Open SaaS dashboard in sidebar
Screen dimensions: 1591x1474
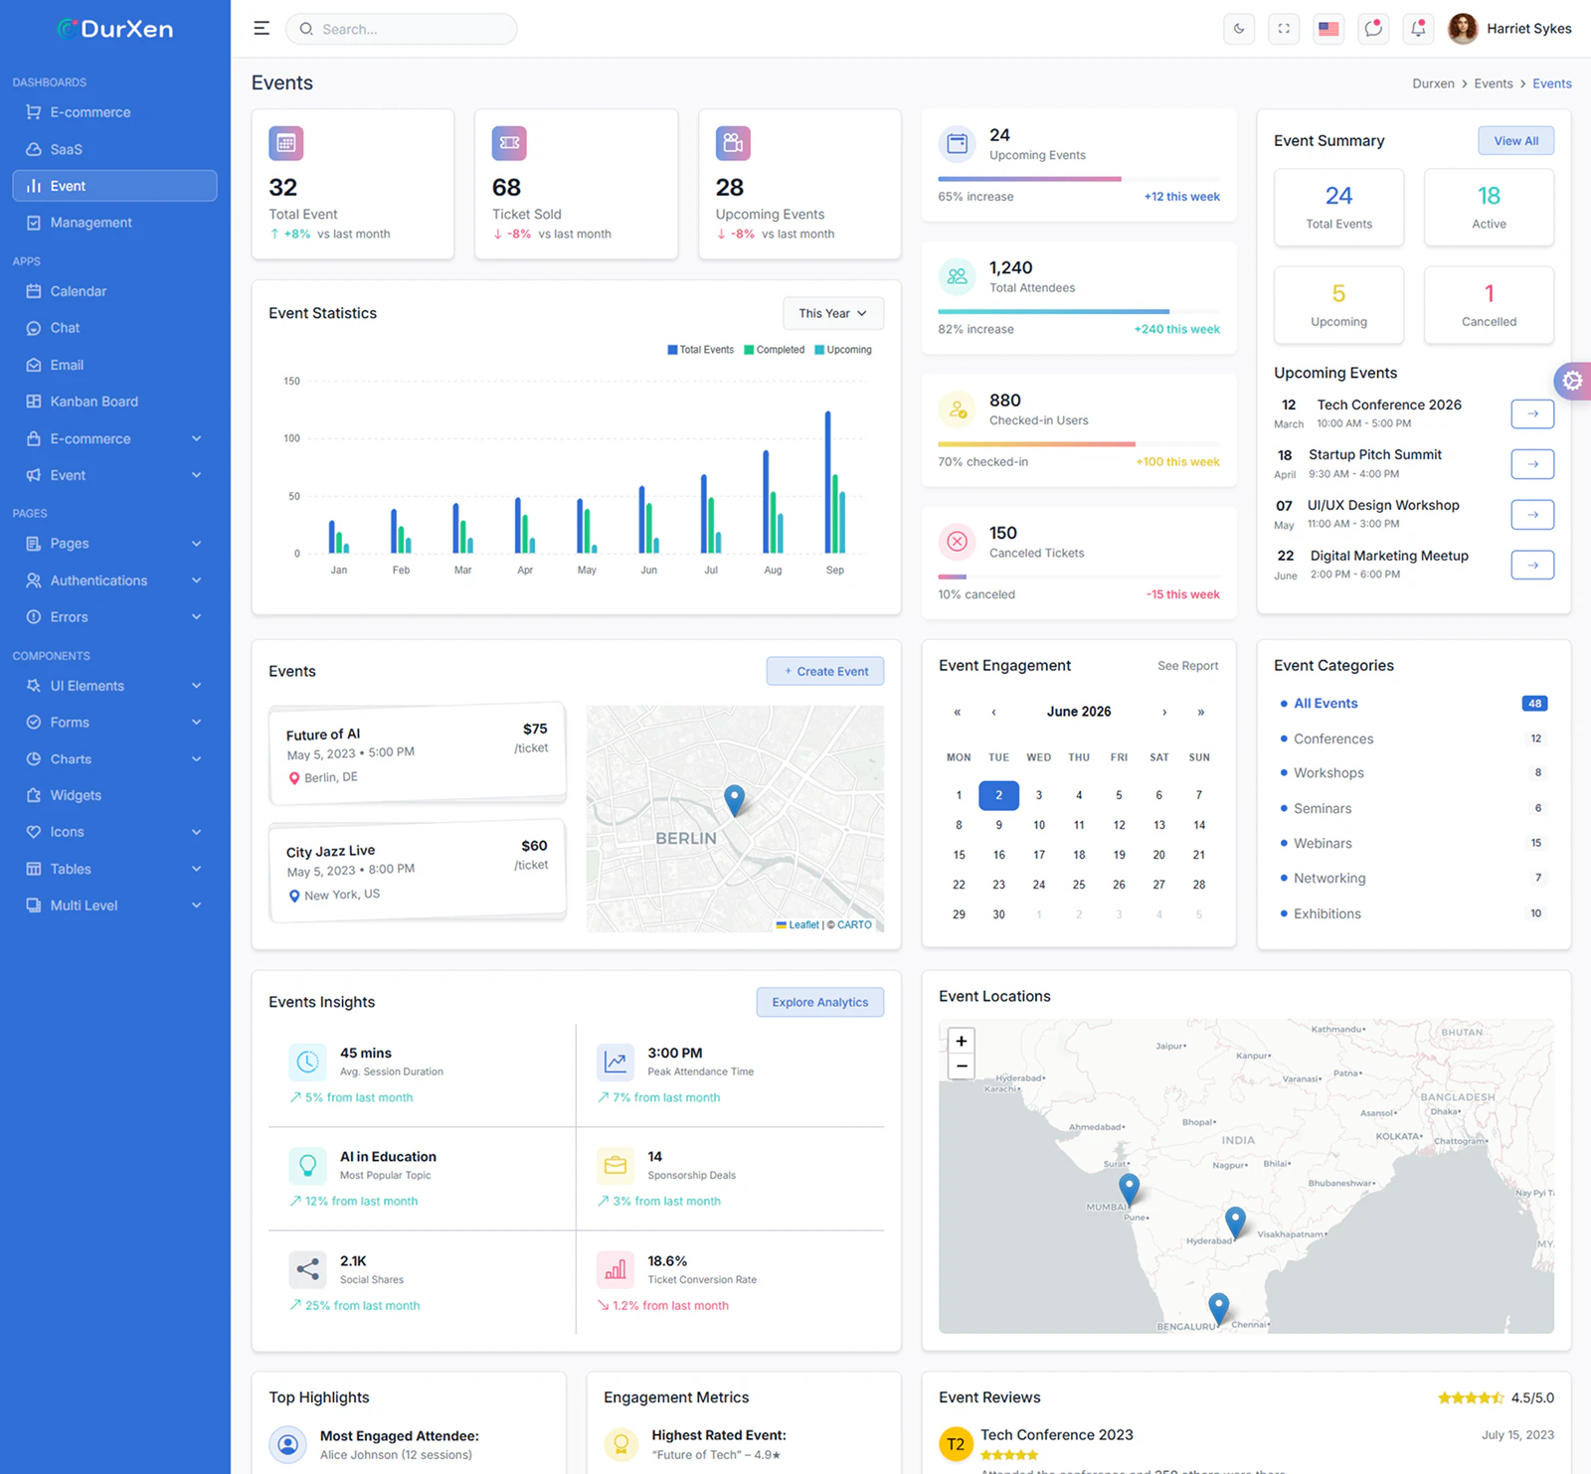[114, 149]
